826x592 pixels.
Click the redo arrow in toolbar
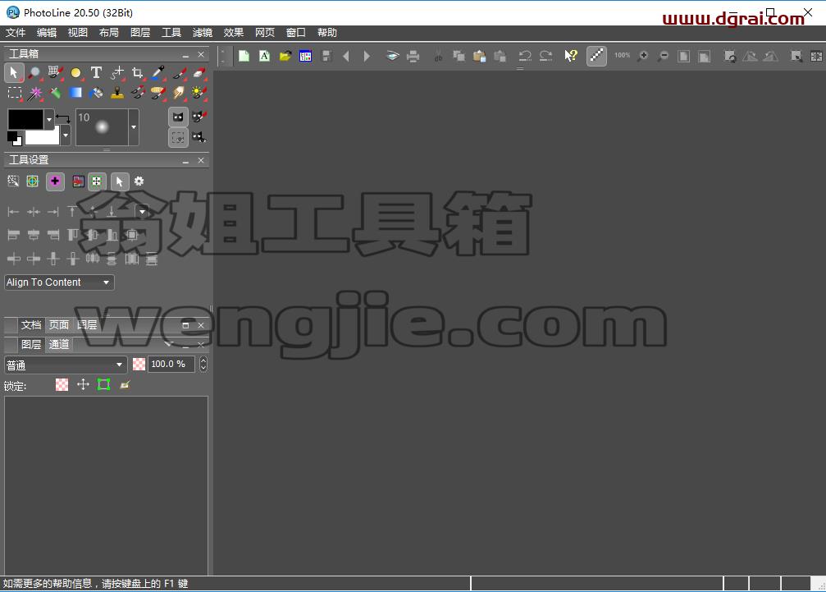pos(545,55)
